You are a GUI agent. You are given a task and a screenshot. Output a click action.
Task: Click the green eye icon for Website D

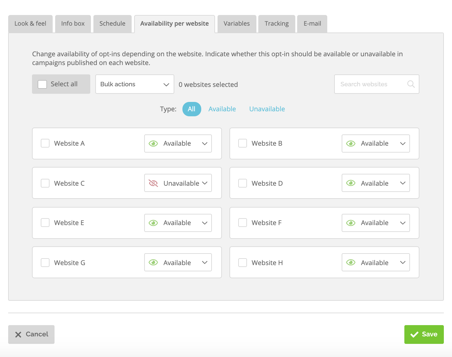click(351, 183)
